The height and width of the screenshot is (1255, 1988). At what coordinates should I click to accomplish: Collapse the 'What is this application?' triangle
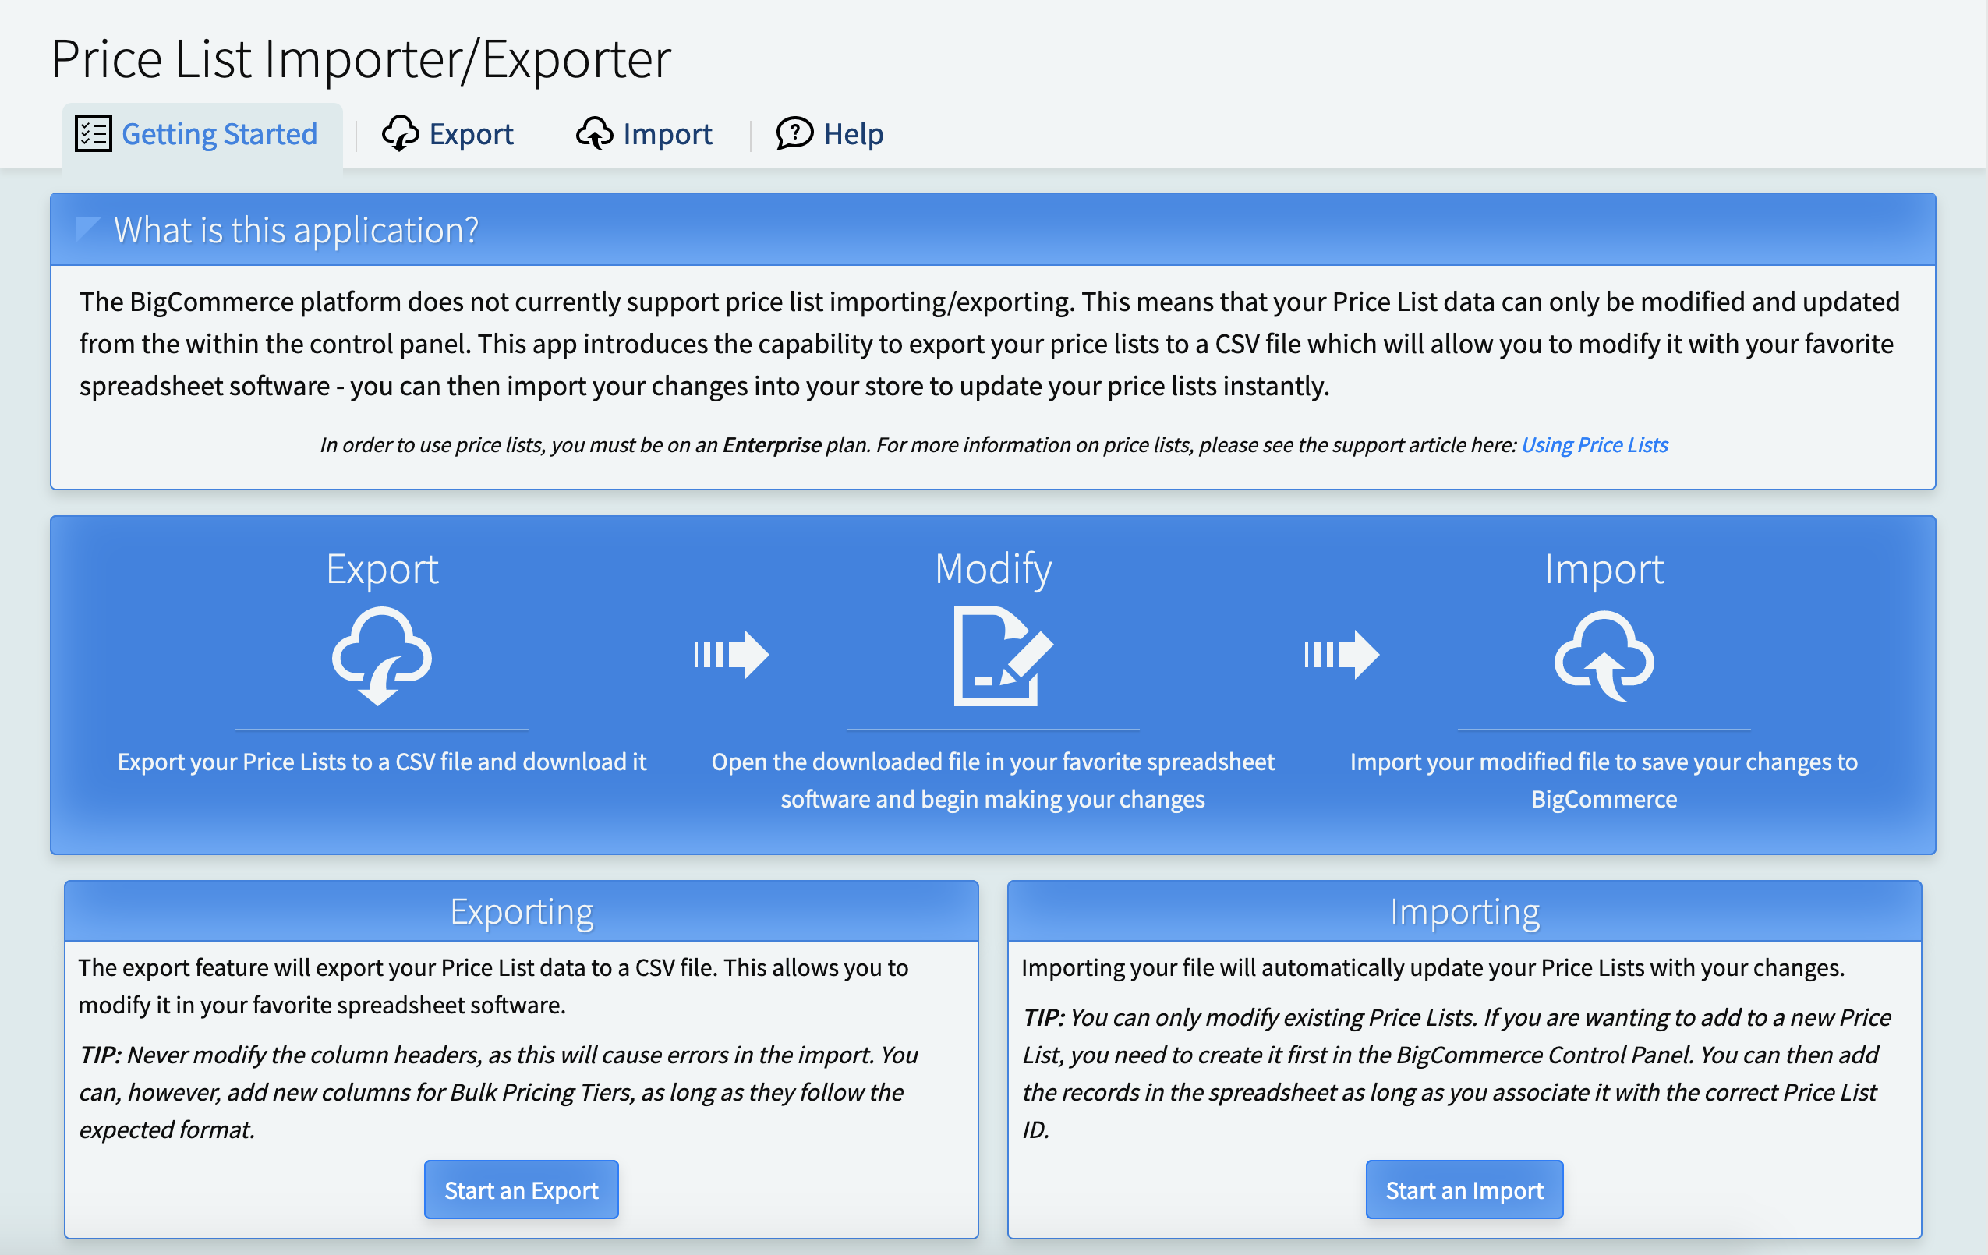point(87,228)
